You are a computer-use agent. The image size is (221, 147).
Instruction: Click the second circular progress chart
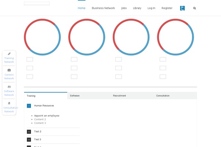click(87, 37)
